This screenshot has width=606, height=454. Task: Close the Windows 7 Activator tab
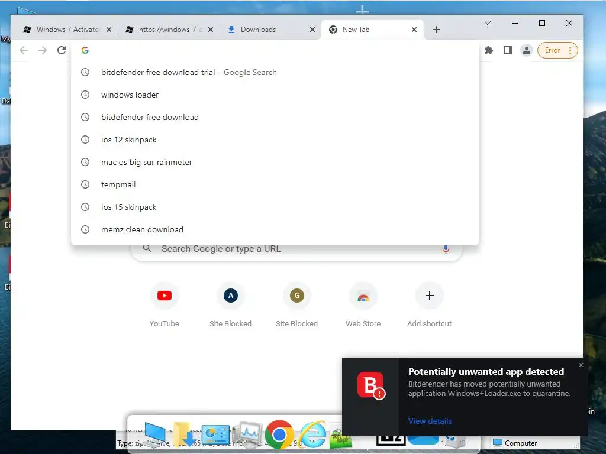[109, 30]
